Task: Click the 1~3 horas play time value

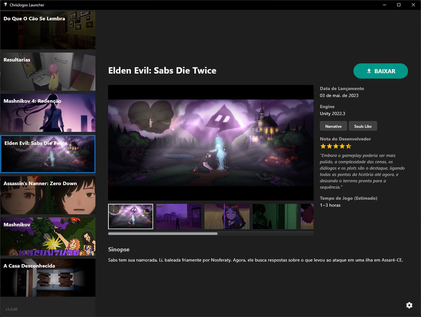Action: (x=330, y=205)
